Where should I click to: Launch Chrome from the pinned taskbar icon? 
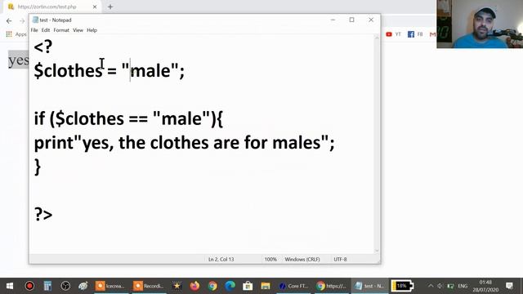pos(212,286)
